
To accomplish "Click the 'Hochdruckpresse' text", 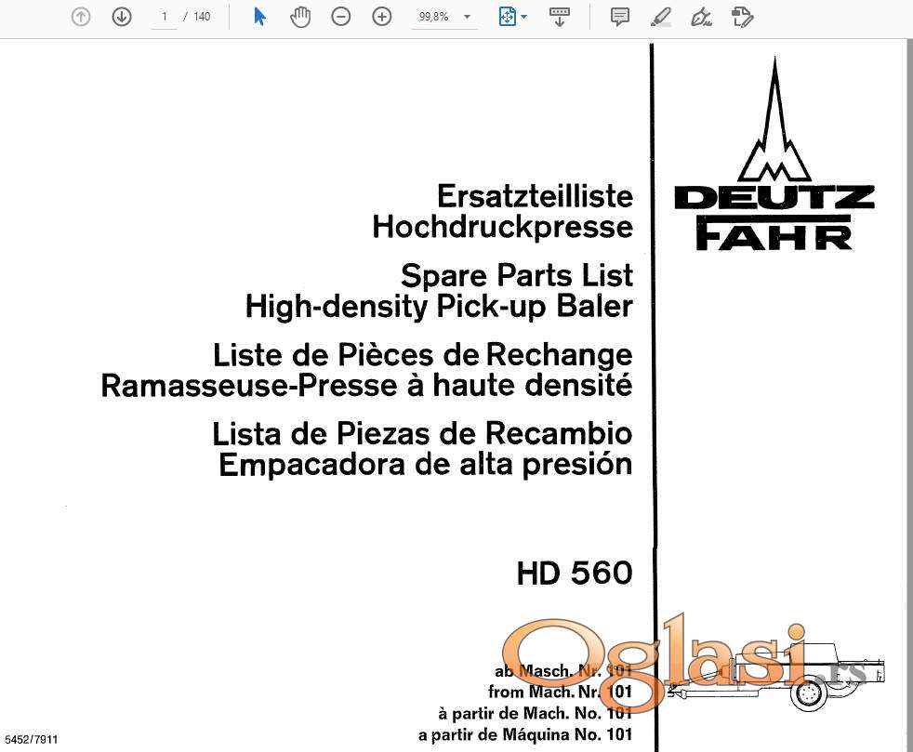I will point(502,227).
